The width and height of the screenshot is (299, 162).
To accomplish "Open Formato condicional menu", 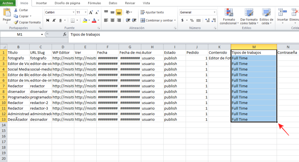I will coord(229,17).
